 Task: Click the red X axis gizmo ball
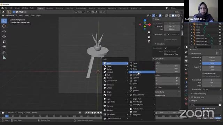[149, 25]
